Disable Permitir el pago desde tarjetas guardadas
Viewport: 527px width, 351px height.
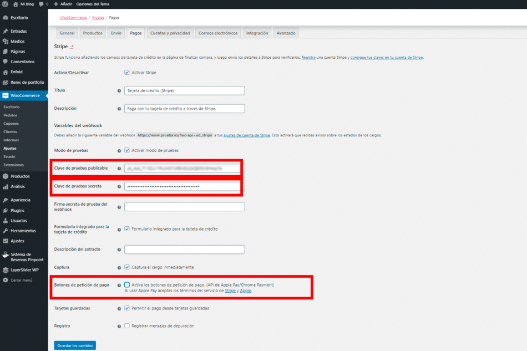pyautogui.click(x=128, y=309)
